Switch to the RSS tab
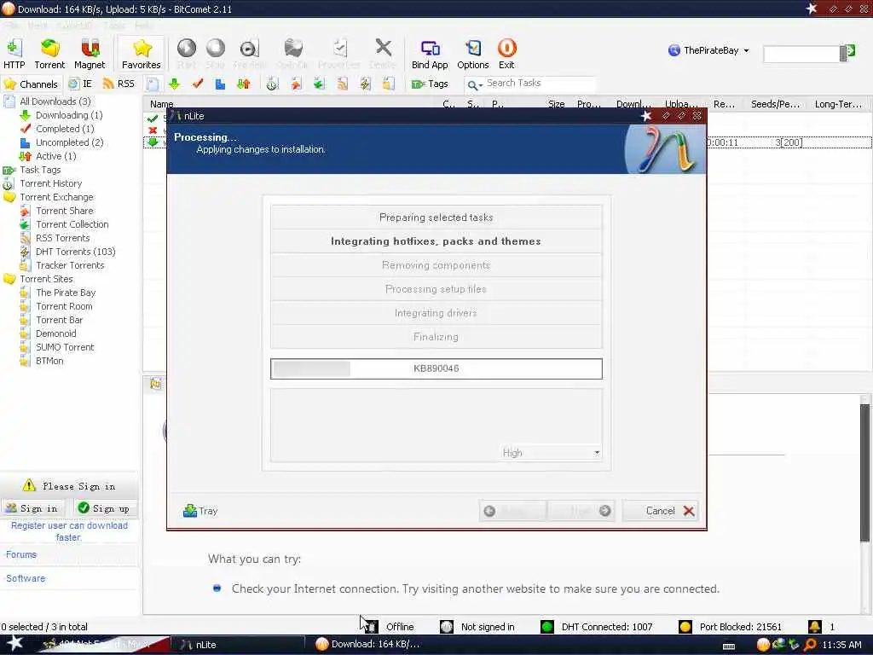 [x=119, y=84]
